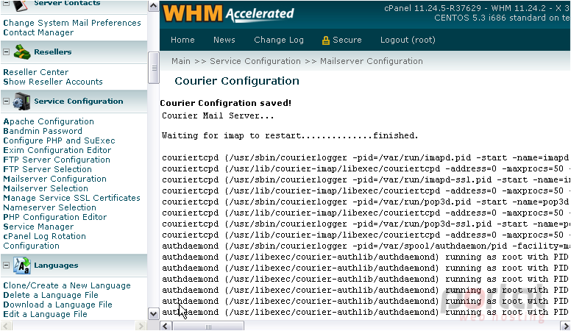The width and height of the screenshot is (571, 331).
Task: Click sidebar scrollbar down arrow
Action: (x=153, y=313)
